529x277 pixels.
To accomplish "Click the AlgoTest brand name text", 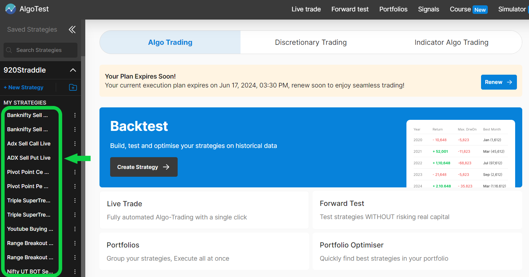I will pos(34,9).
